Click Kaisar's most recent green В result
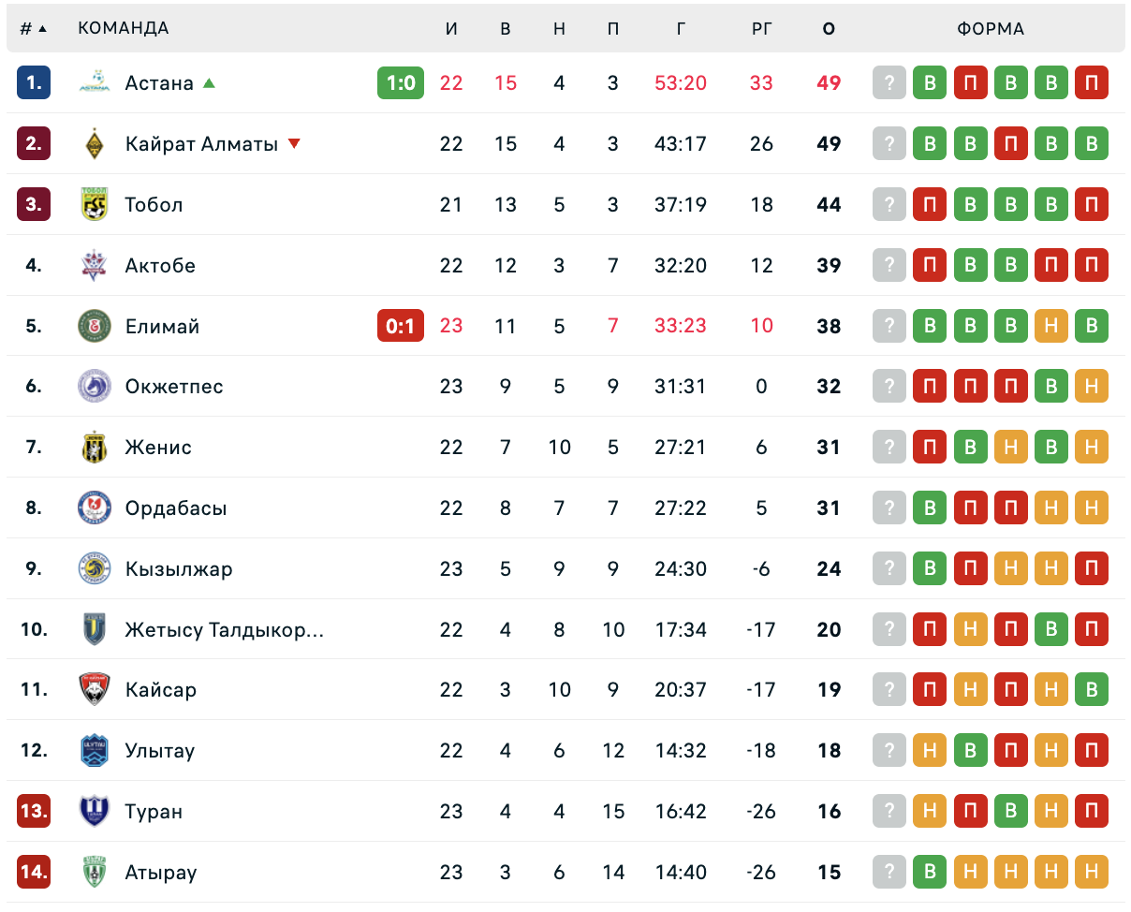The image size is (1131, 912). (1092, 689)
